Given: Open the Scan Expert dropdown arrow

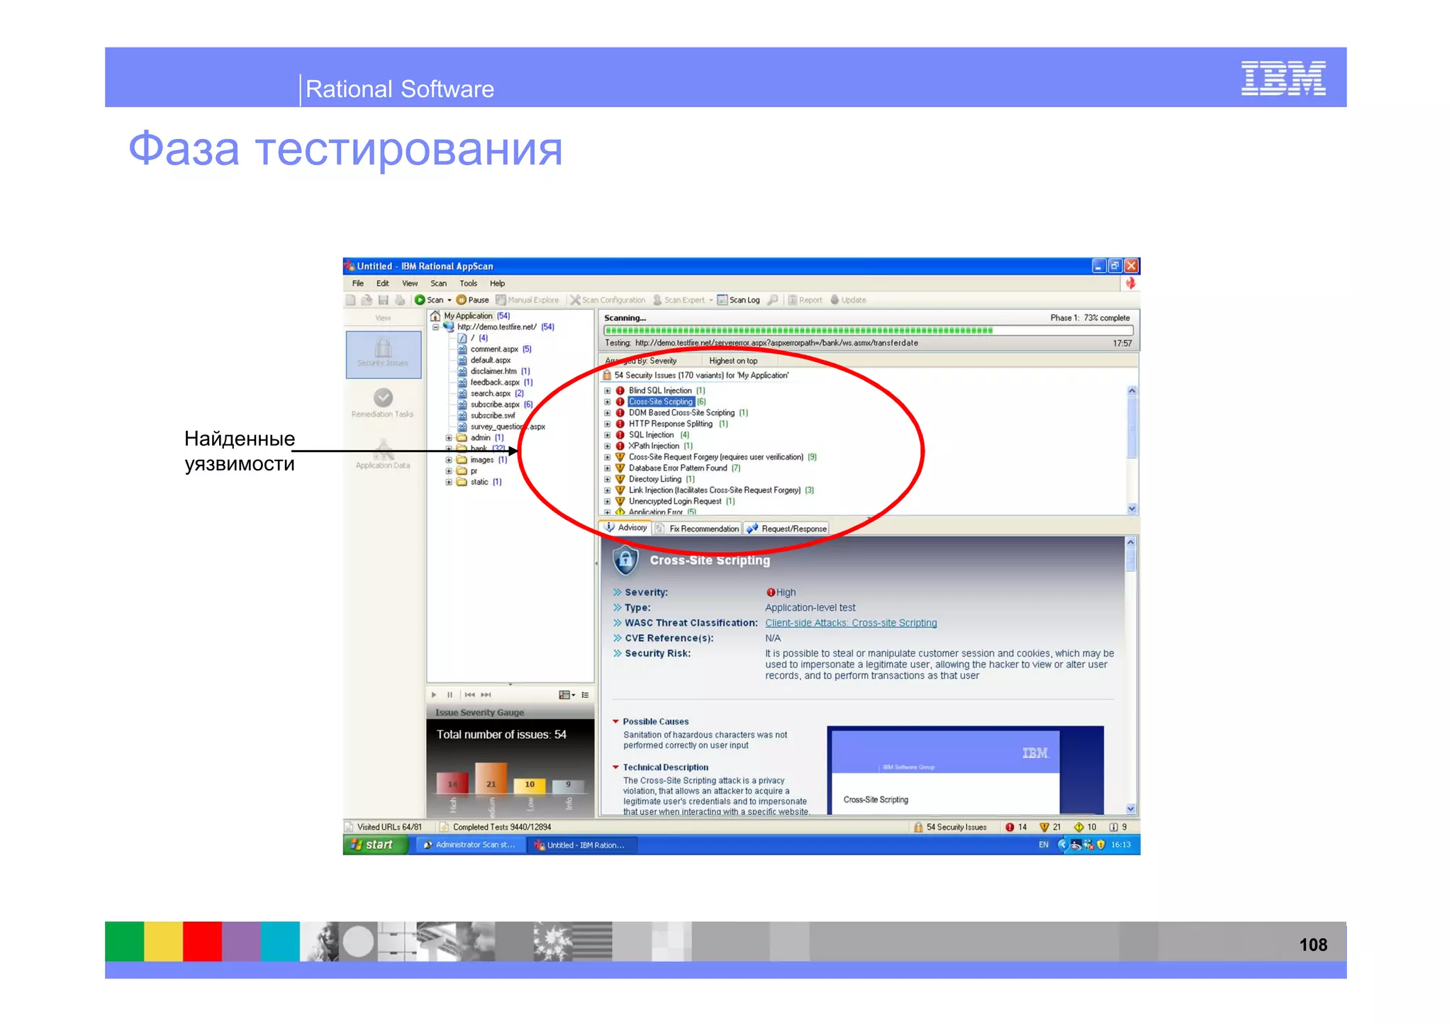Looking at the screenshot, I should tap(711, 300).
